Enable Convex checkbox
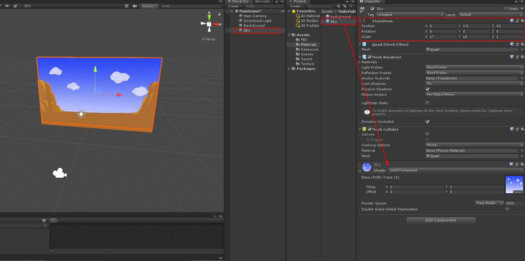The image size is (525, 261). click(x=427, y=134)
